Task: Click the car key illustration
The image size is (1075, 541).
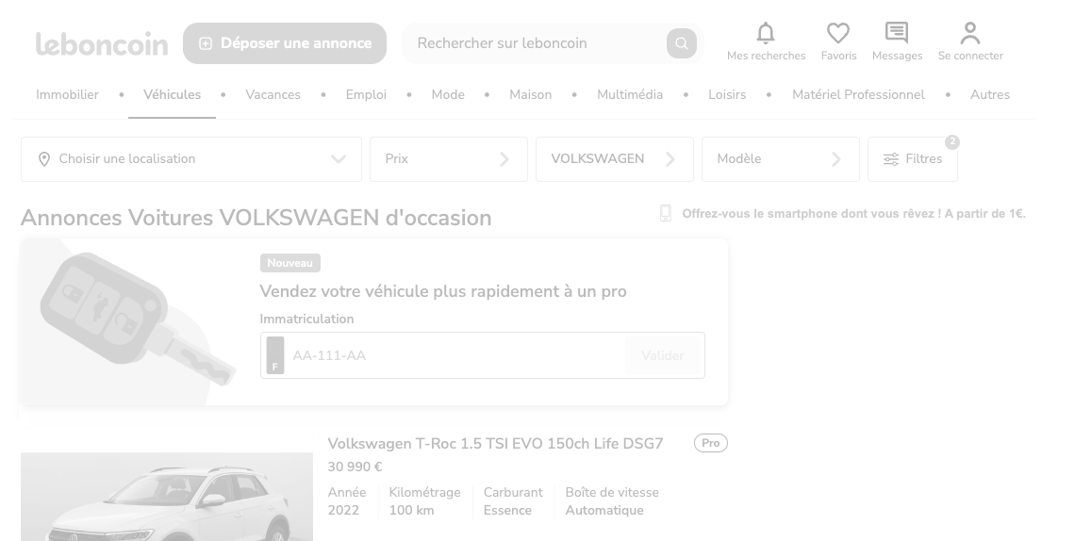Action: click(x=137, y=320)
